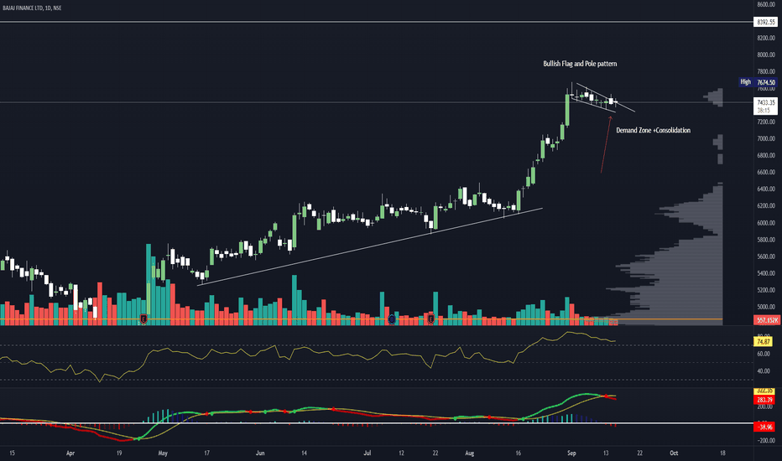Viewport: 782px width, 461px height.
Task: Click the 14 date label on the time axis
Action: [x=304, y=453]
